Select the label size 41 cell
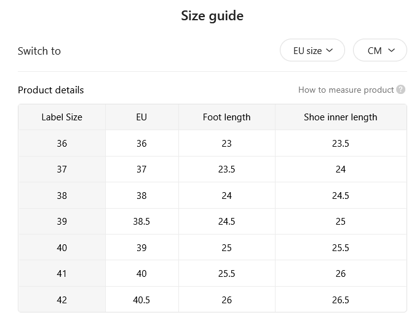The image size is (409, 318). pos(62,273)
